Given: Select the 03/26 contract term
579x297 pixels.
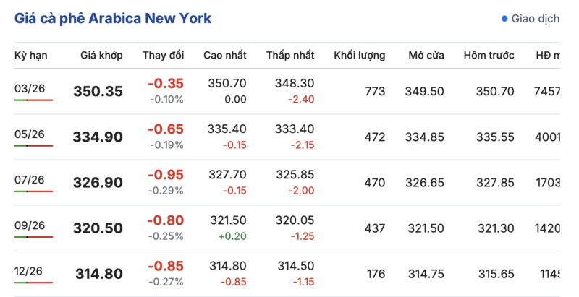Looking at the screenshot, I should [x=30, y=88].
